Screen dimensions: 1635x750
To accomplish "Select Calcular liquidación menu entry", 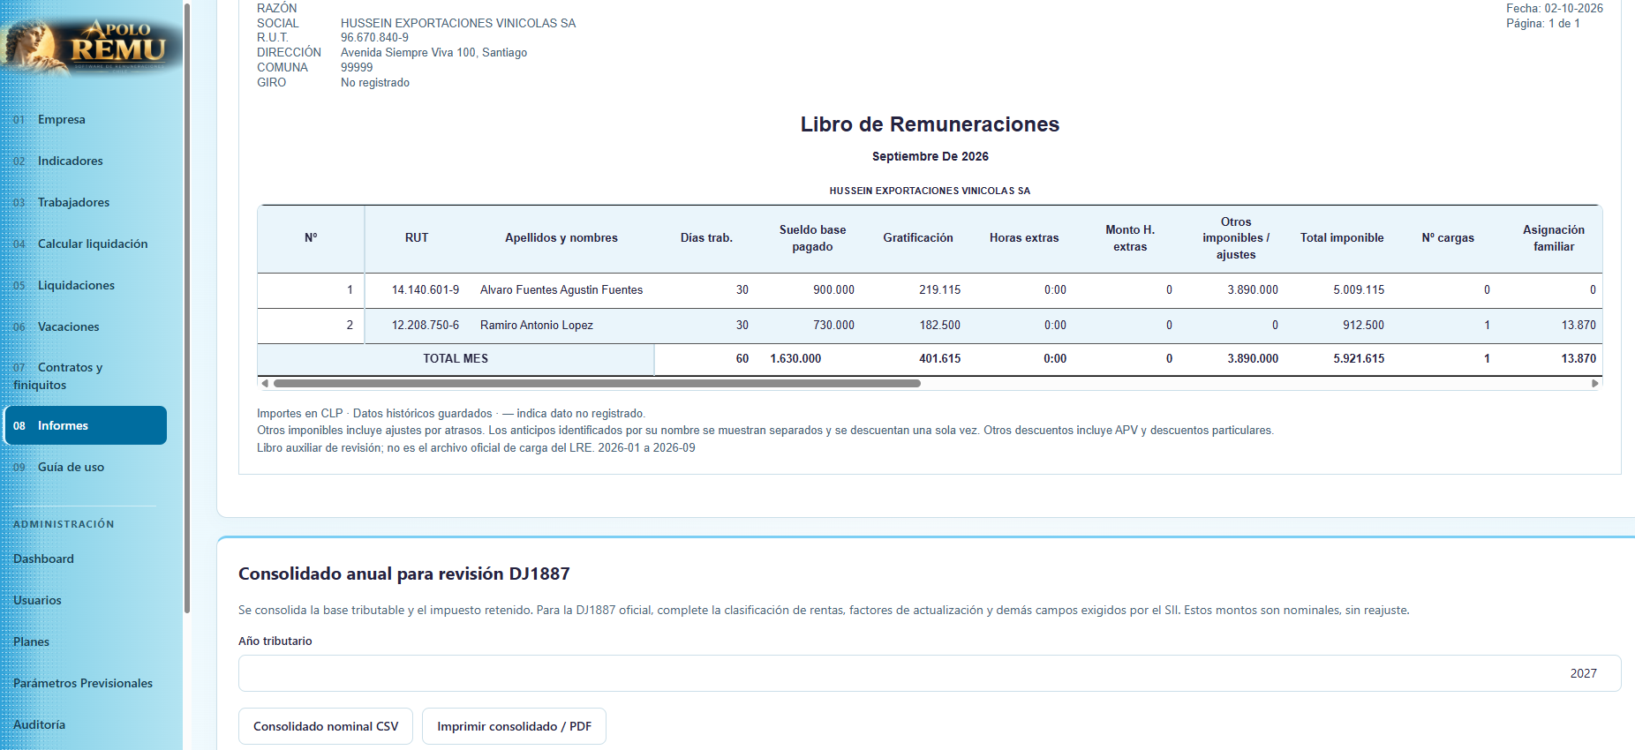I will (x=92, y=244).
